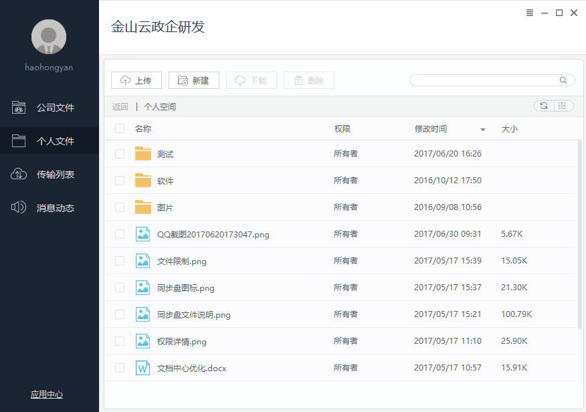Check the box for 同步盘图标.png
Screen dimensions: 586x412
pyautogui.click(x=120, y=288)
